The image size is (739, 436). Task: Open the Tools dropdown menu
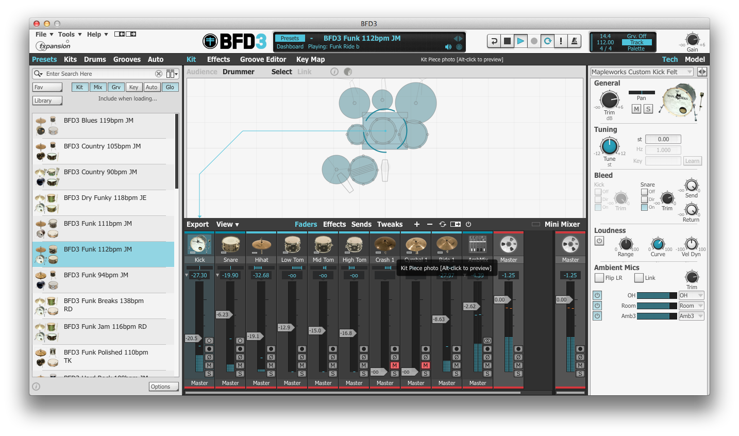[x=70, y=35]
